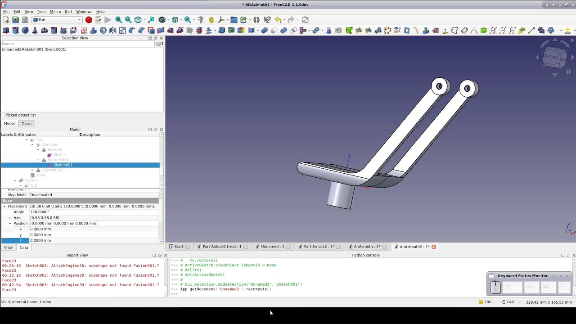
Task: Create a Sphere primitive
Action: [x=25, y=31]
